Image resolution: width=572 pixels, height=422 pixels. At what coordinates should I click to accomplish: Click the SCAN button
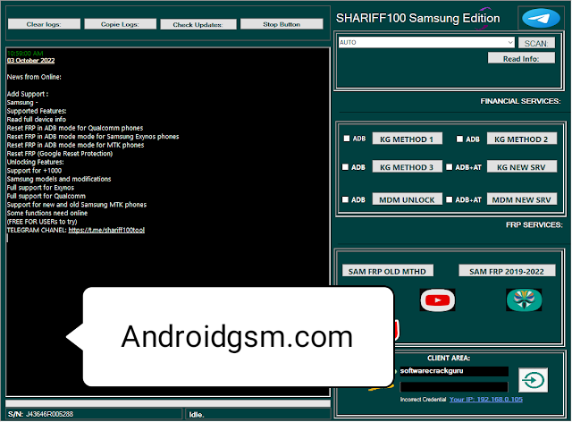pyautogui.click(x=536, y=44)
